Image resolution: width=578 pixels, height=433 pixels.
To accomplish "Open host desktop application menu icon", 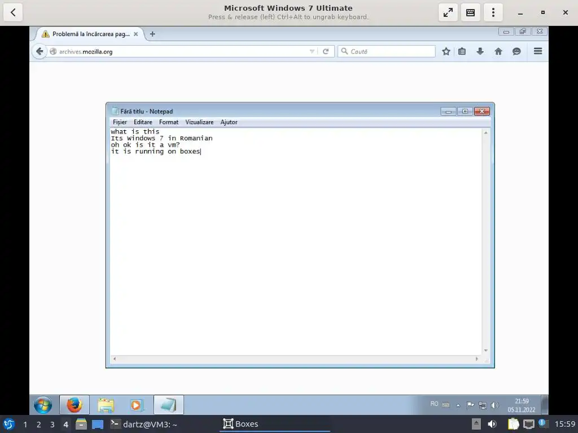I will [9, 424].
